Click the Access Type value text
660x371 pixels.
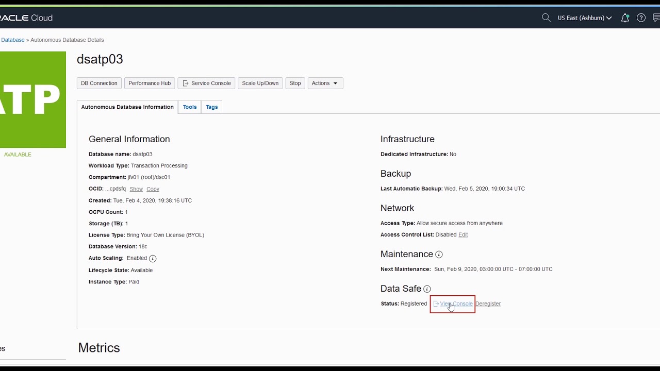click(459, 223)
